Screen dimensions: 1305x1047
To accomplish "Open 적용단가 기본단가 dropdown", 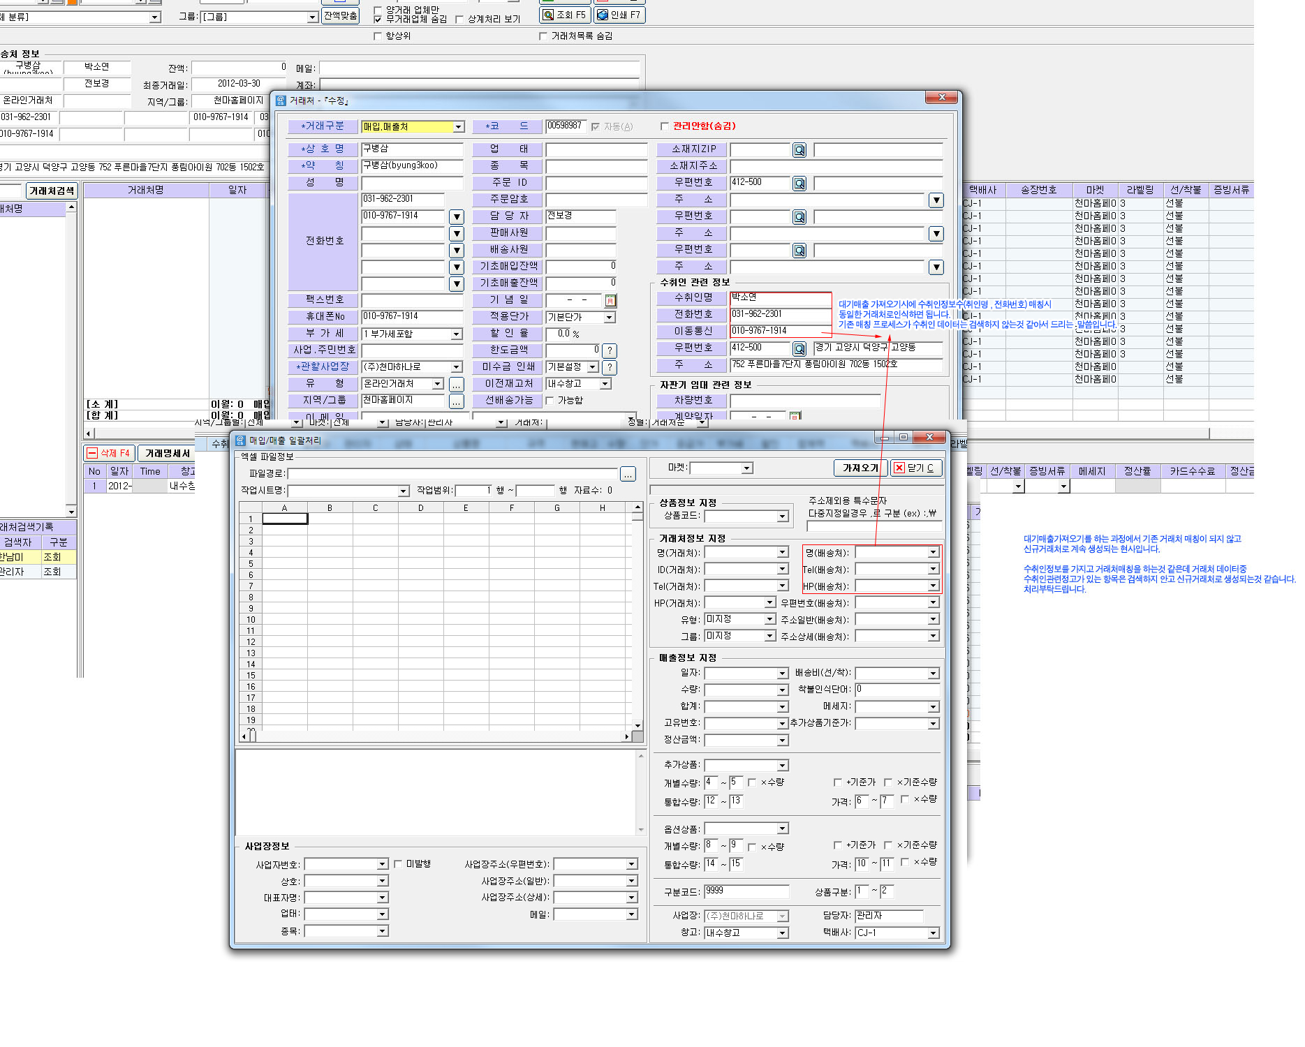I will point(610,318).
